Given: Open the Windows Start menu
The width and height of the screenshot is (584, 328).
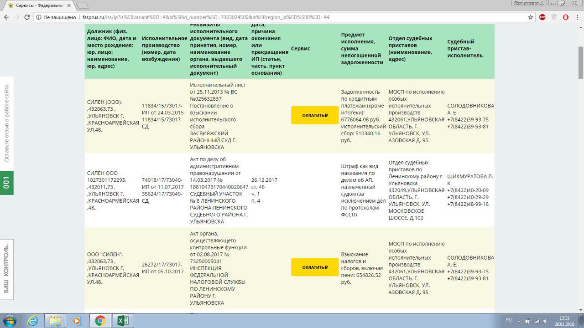Looking at the screenshot, I should [9, 320].
